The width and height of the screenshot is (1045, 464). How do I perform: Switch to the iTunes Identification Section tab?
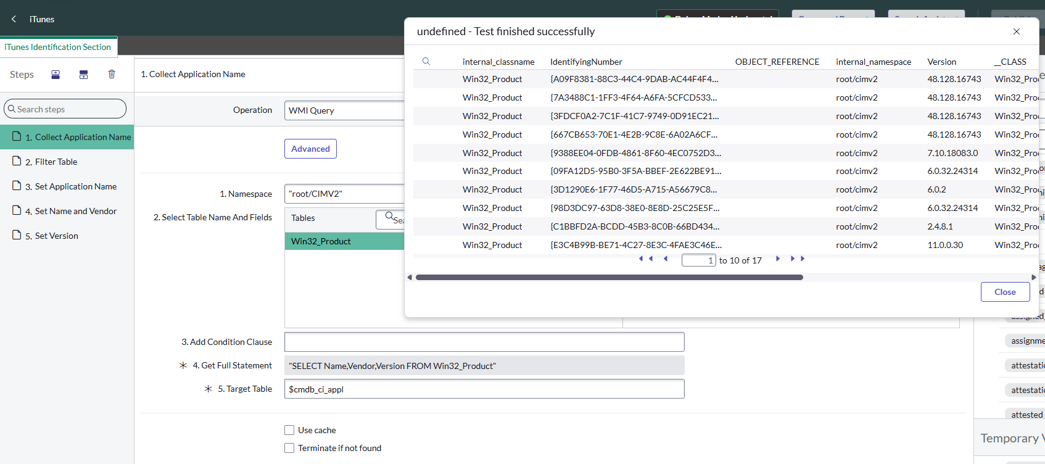[x=58, y=47]
